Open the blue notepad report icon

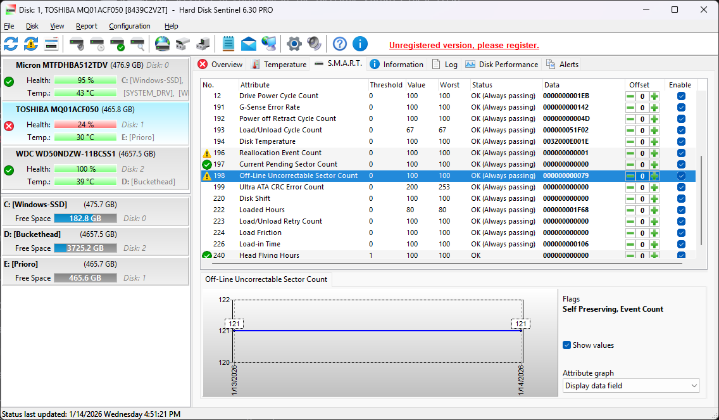[228, 44]
